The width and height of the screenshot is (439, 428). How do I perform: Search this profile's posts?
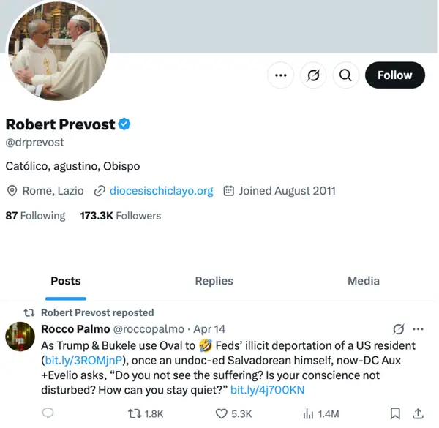[x=345, y=75]
